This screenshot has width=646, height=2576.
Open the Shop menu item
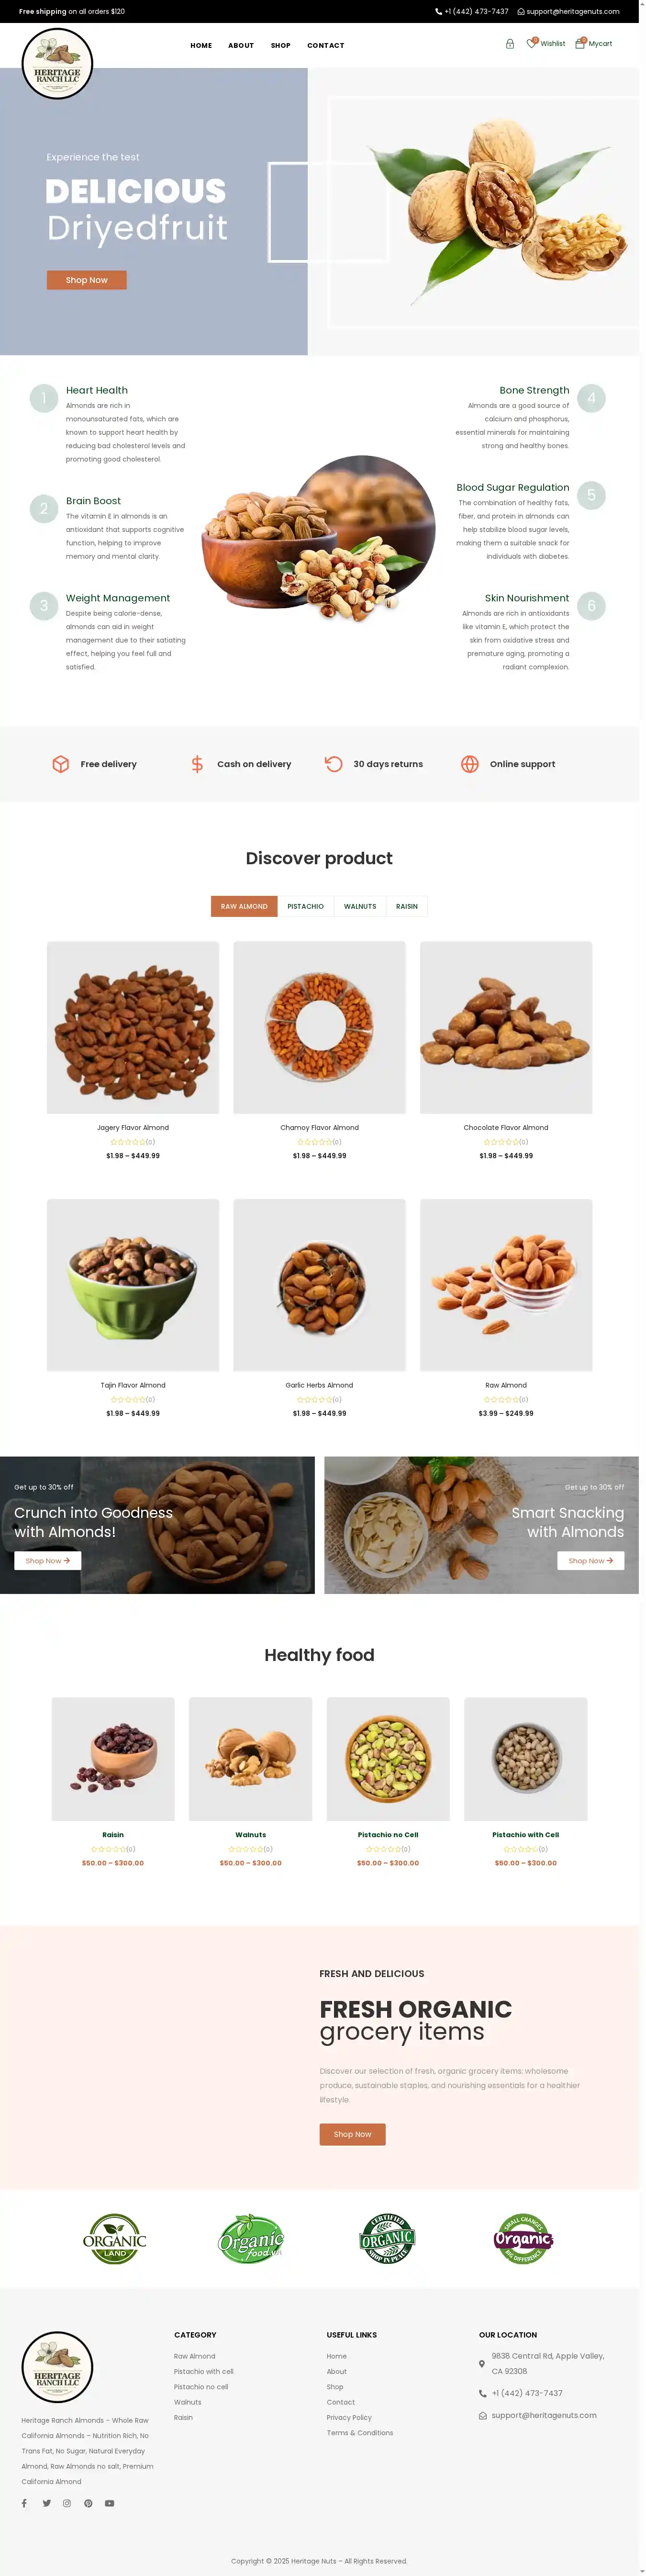[281, 45]
